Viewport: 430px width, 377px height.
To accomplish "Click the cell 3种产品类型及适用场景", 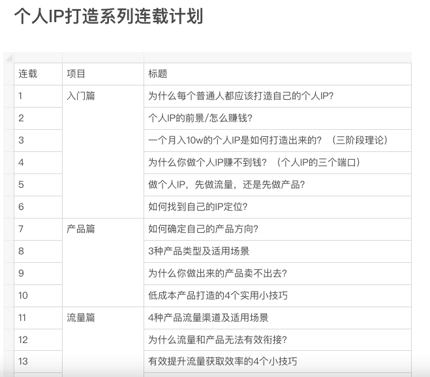I will pos(277,251).
